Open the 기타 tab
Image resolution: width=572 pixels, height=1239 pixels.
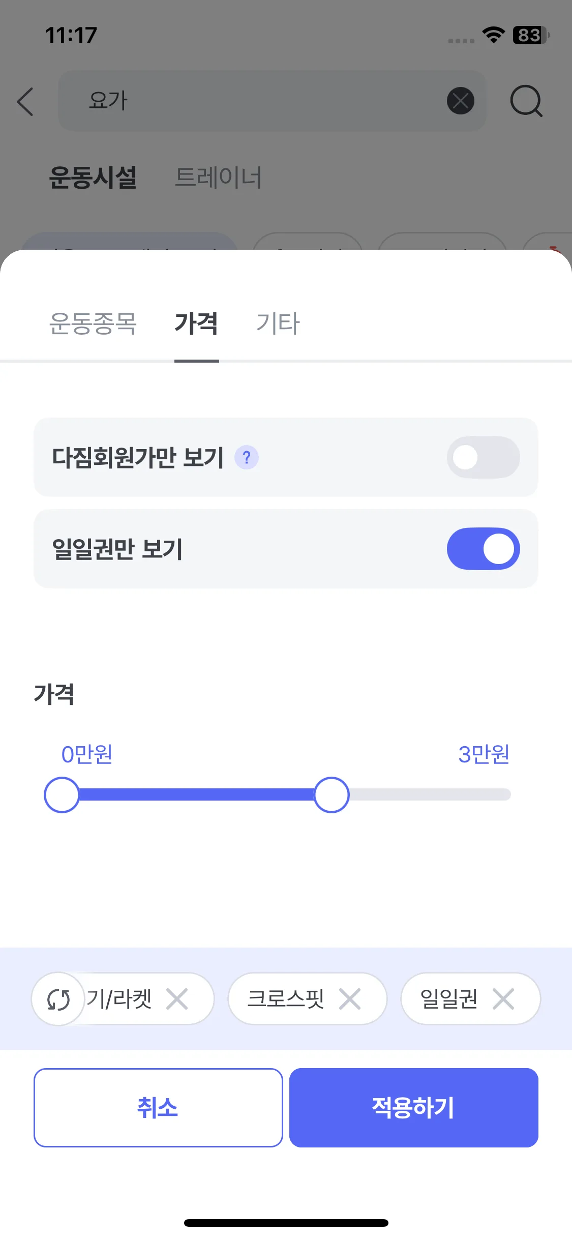278,323
